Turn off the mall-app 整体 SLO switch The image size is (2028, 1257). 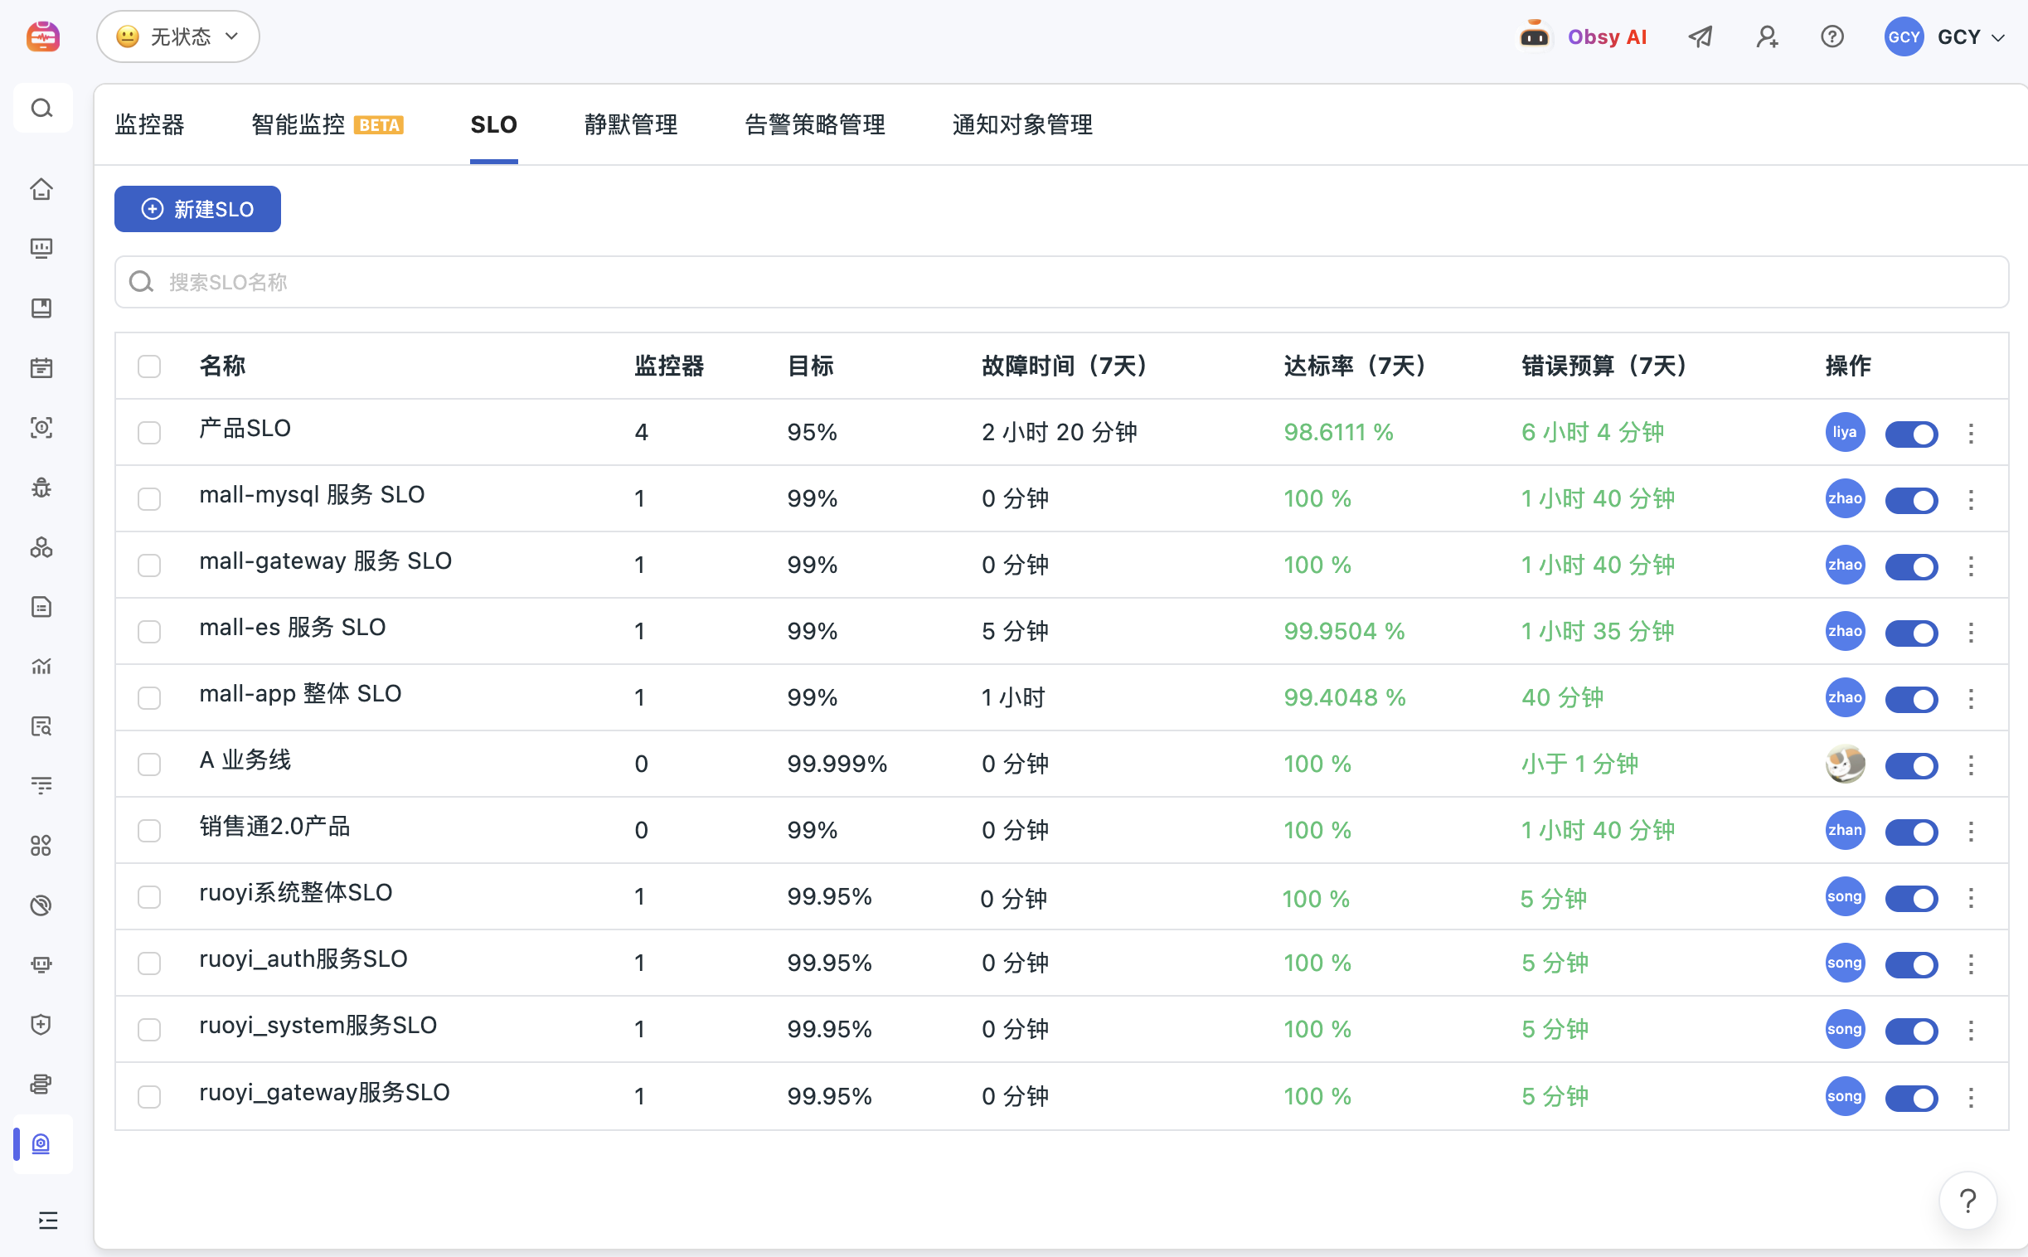point(1911,699)
